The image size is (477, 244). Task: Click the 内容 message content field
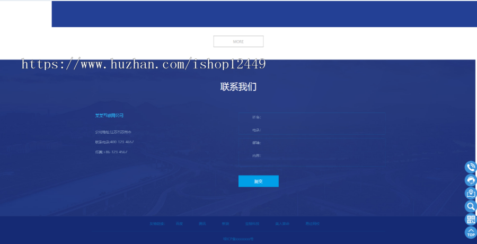click(x=312, y=158)
